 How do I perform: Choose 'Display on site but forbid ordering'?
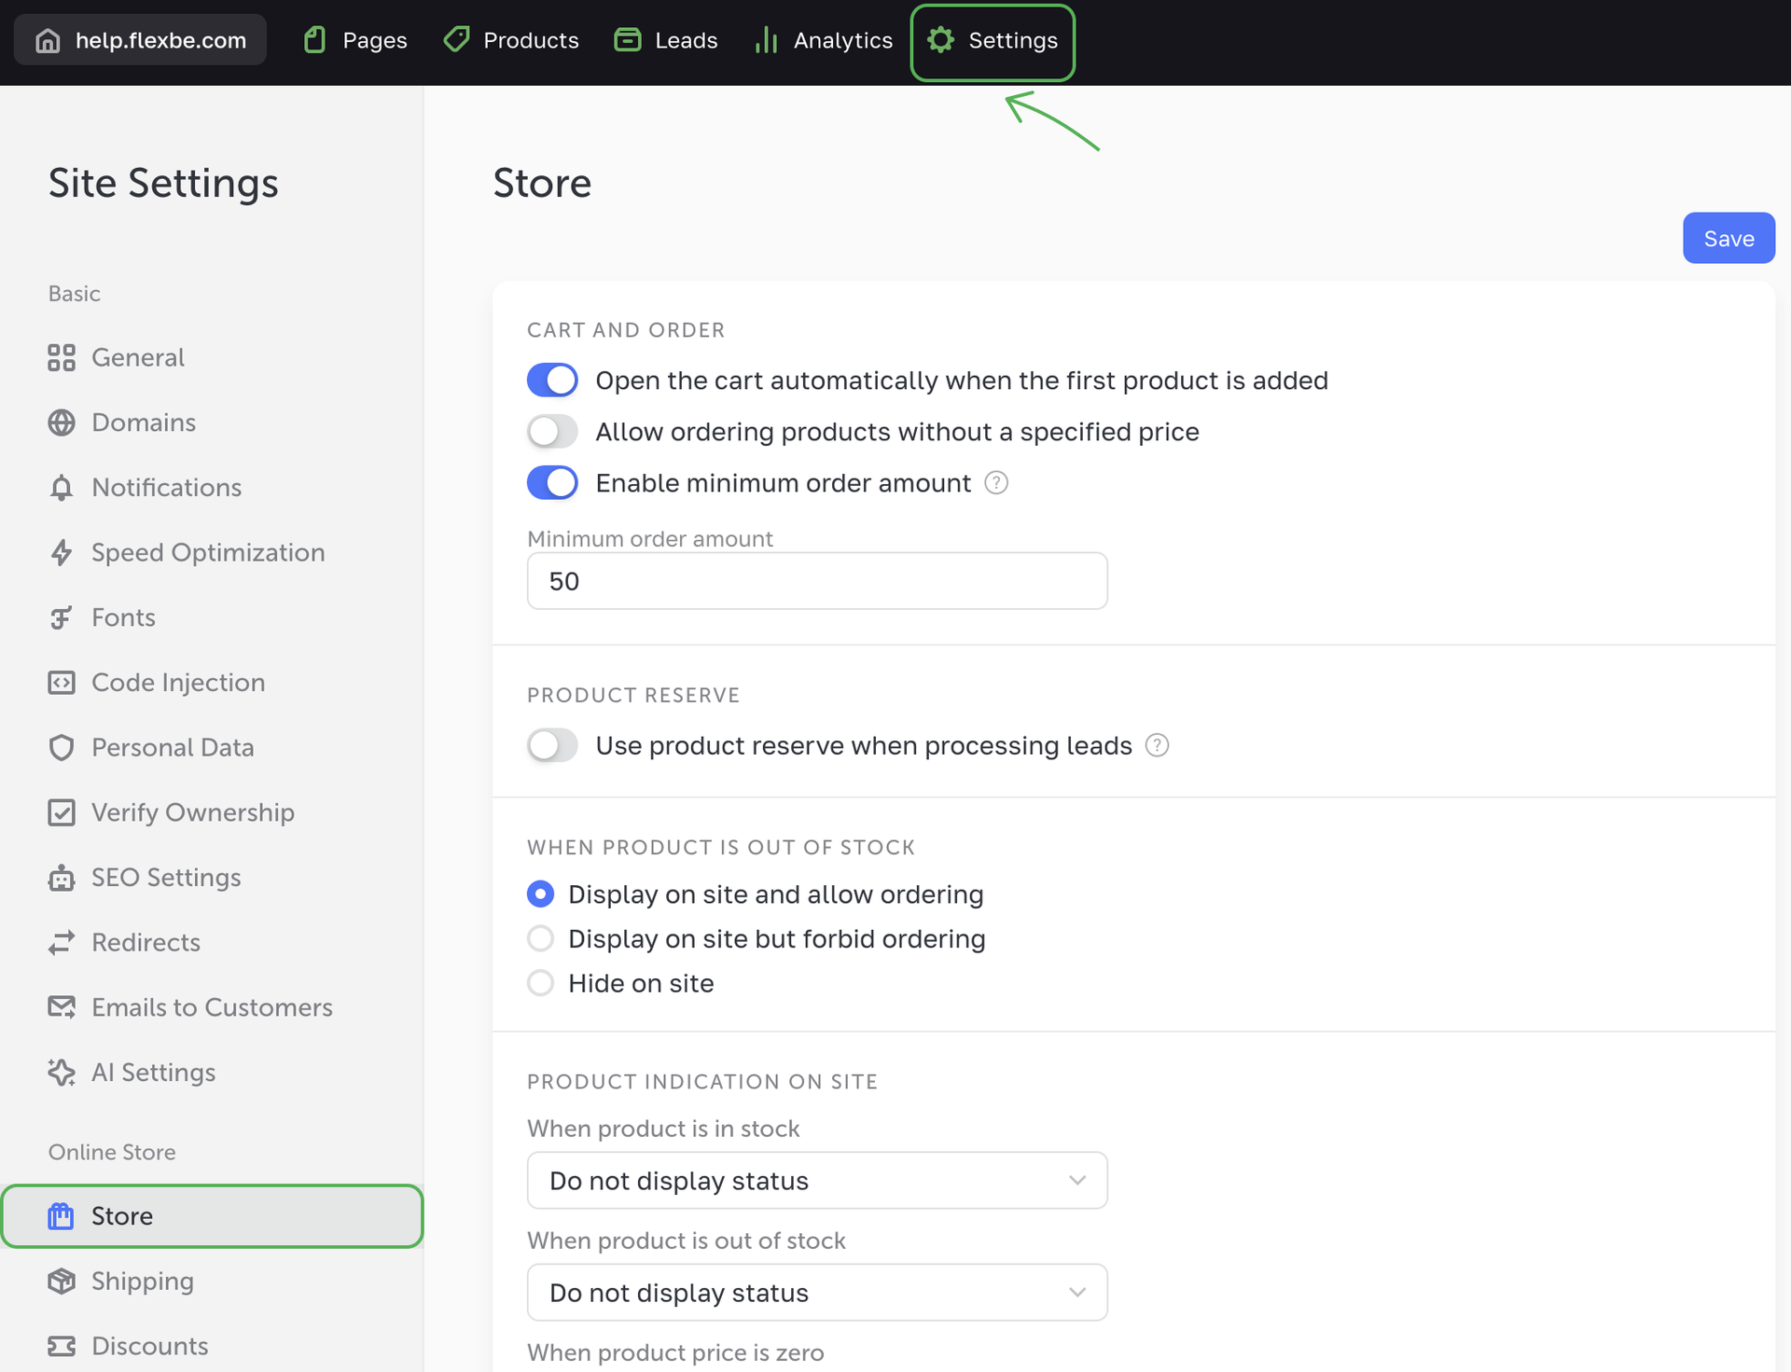click(x=541, y=938)
